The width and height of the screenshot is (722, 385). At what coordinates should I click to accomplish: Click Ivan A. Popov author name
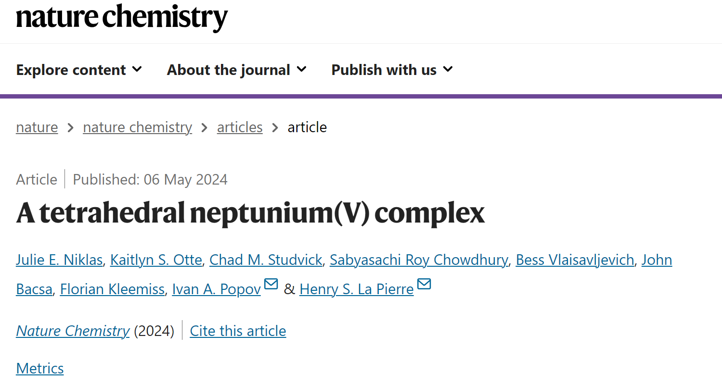pos(217,289)
